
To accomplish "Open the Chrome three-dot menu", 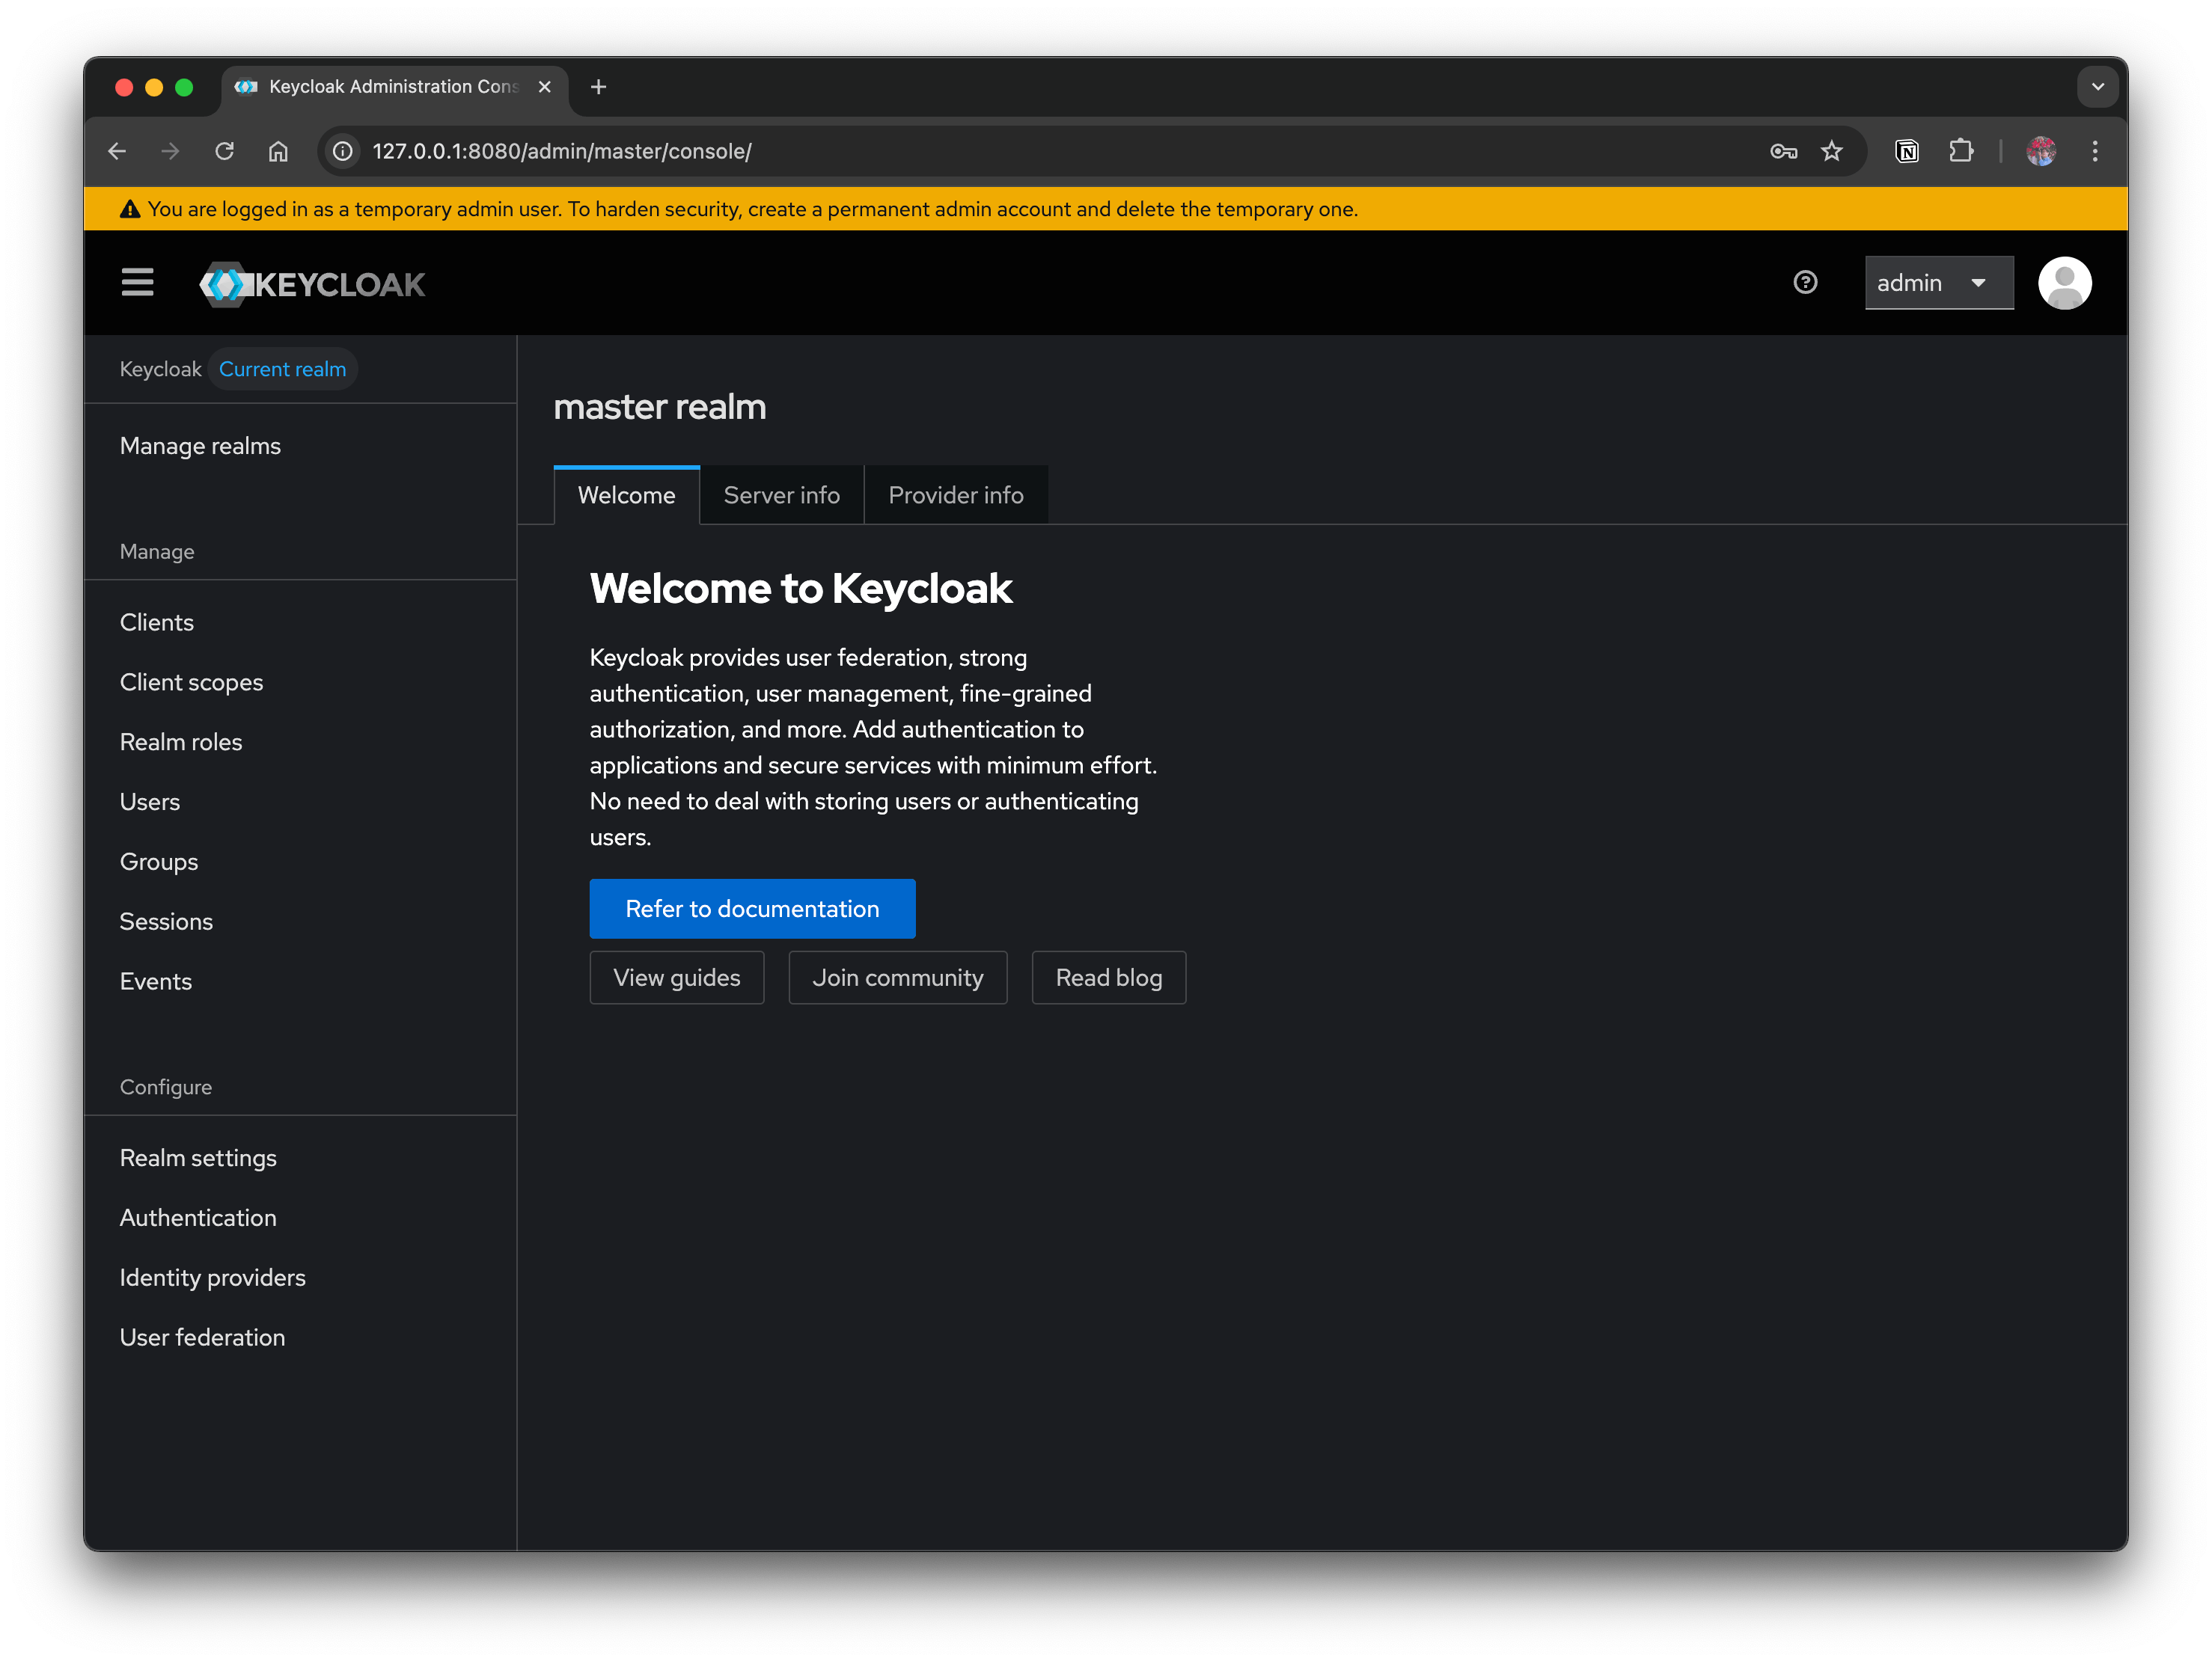I will [x=2094, y=151].
